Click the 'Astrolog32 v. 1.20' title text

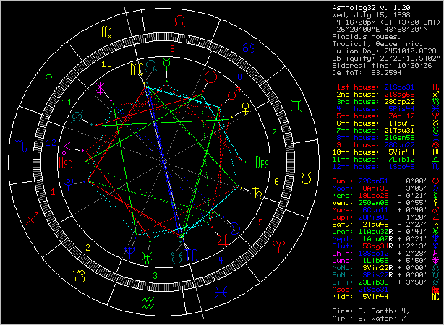point(371,8)
